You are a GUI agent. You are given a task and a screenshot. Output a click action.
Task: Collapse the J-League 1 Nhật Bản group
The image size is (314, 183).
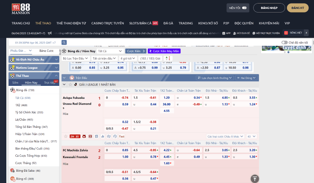[64, 84]
